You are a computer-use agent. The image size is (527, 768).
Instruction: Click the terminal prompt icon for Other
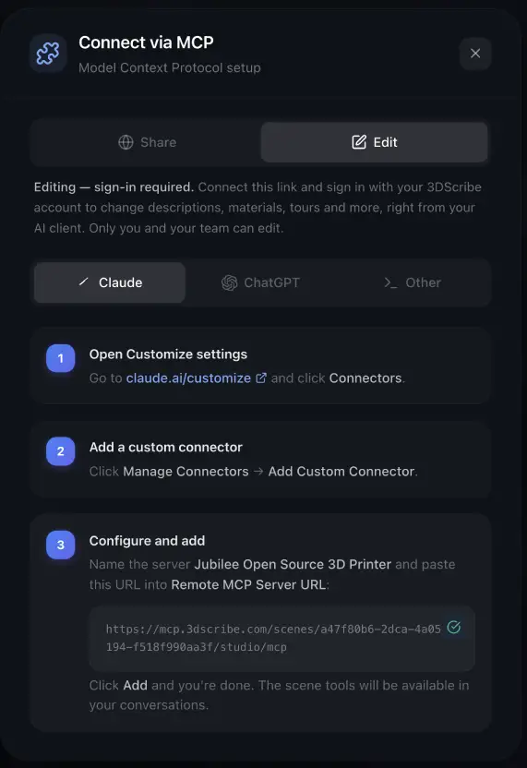pyautogui.click(x=390, y=282)
